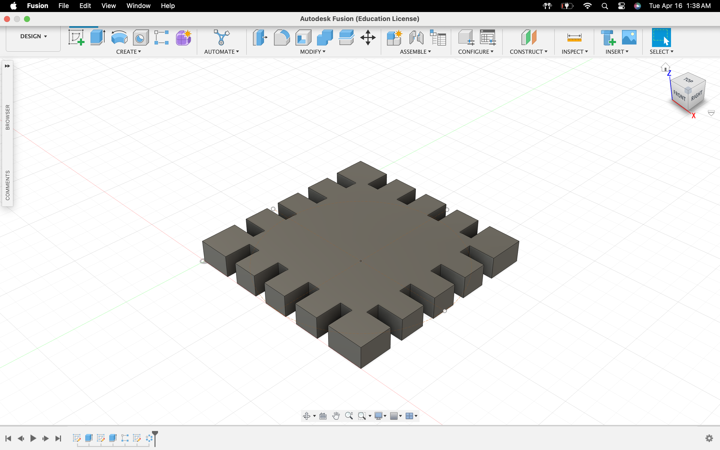This screenshot has height=450, width=720.
Task: Open the Window menu
Action: click(x=138, y=6)
